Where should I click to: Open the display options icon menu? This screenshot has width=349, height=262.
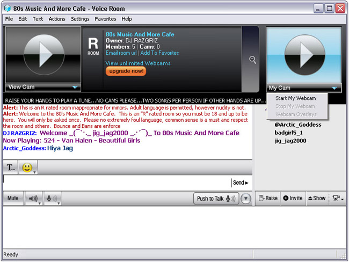338,198
